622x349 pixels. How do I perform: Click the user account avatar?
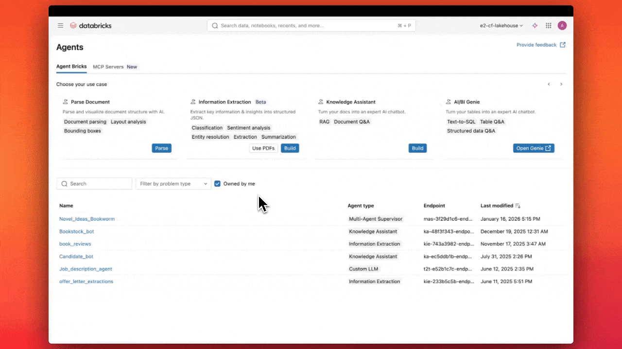point(562,25)
